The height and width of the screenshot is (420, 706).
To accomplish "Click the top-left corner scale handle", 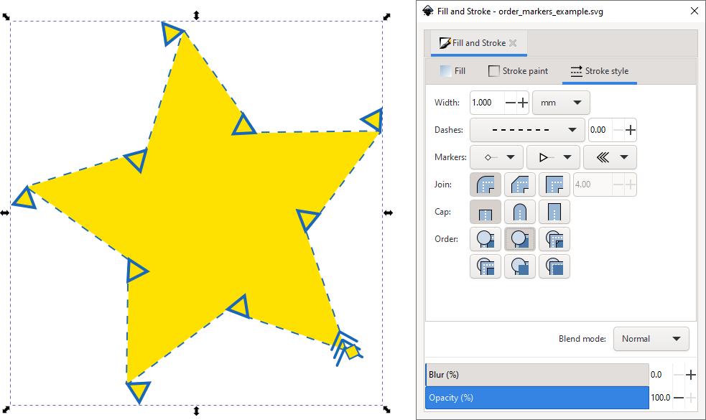I will point(6,17).
